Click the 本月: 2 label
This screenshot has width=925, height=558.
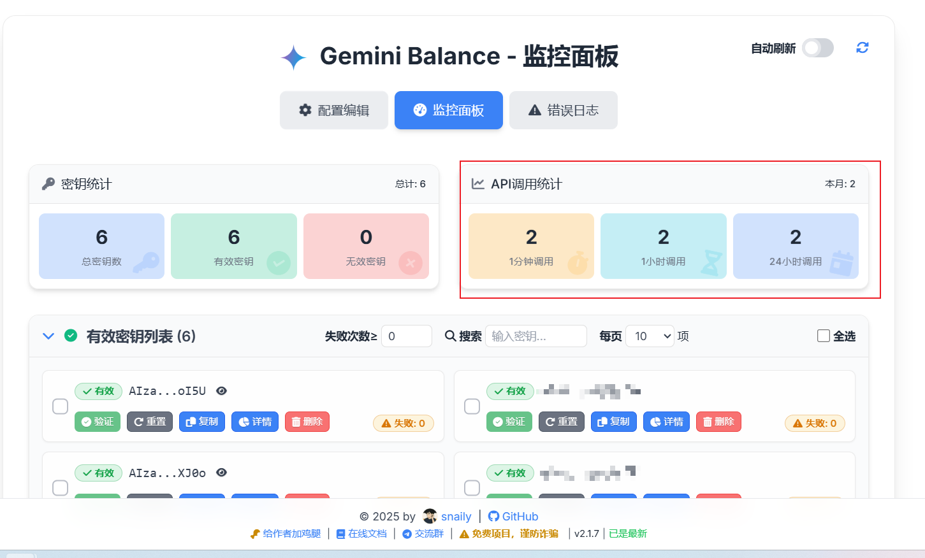click(840, 184)
